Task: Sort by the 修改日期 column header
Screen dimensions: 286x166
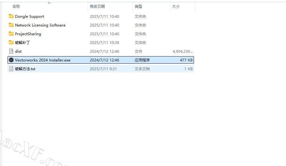Action: pos(97,6)
